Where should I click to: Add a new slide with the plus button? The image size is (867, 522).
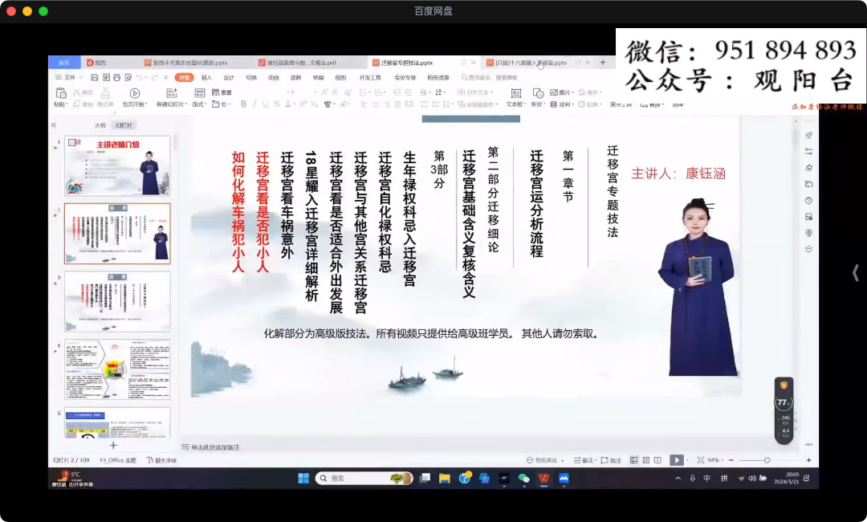pos(113,445)
